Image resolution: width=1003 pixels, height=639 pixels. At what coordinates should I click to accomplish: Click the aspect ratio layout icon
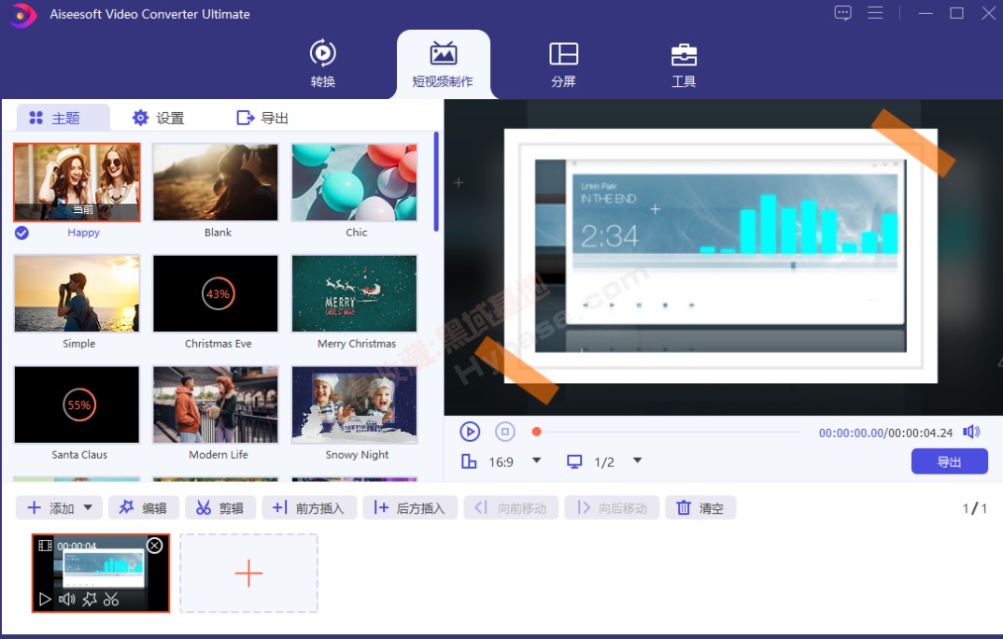(469, 461)
